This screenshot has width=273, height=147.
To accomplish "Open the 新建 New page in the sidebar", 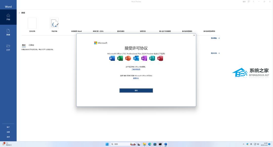I will (x=8, y=32).
